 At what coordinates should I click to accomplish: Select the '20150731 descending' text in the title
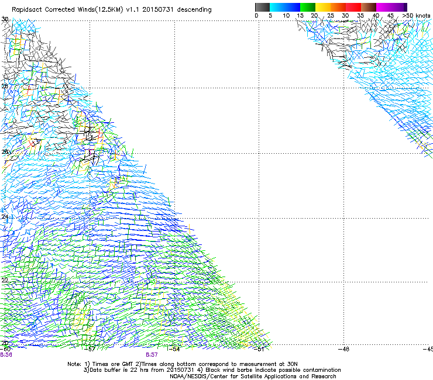coord(177,10)
